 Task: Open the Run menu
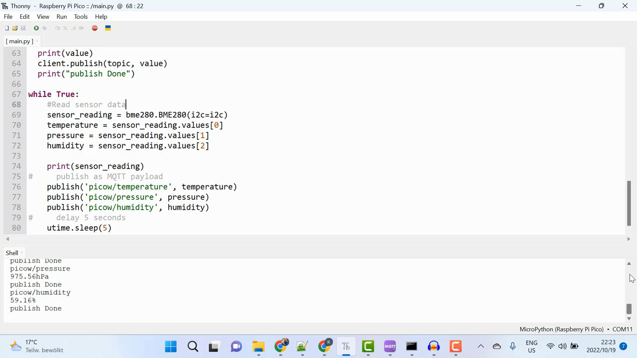[x=62, y=16]
